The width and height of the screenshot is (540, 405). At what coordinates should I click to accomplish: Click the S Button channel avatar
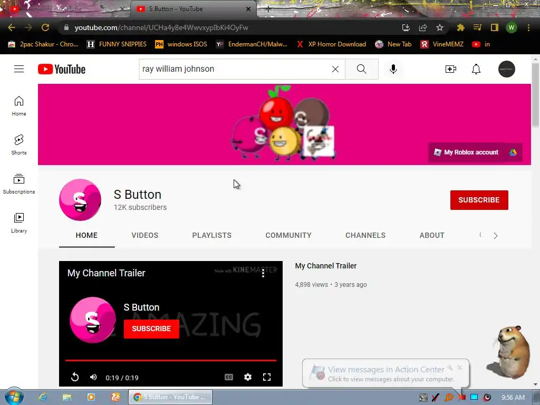point(80,200)
